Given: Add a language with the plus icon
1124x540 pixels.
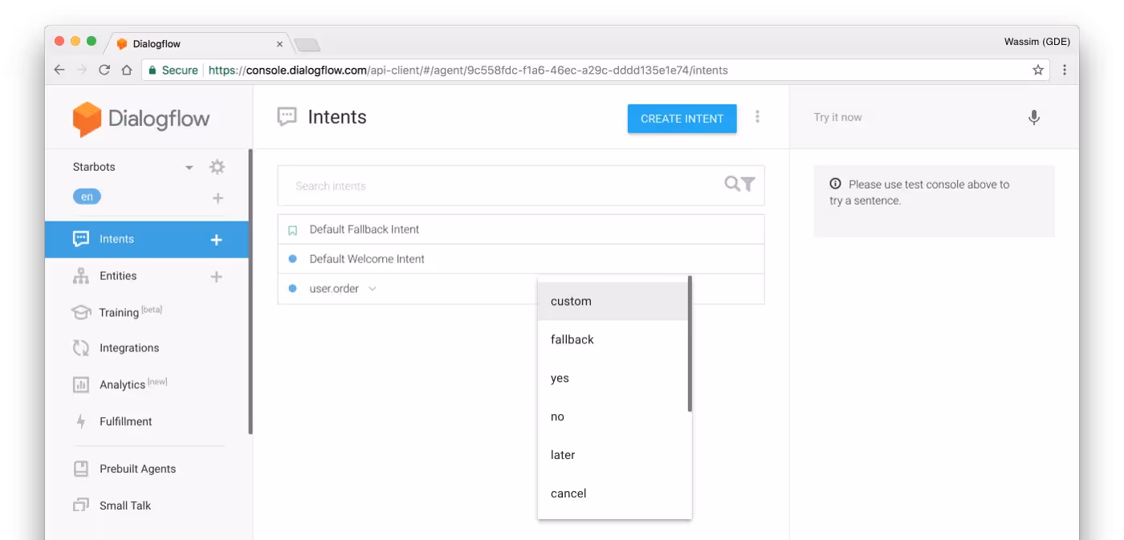Looking at the screenshot, I should click(x=218, y=198).
